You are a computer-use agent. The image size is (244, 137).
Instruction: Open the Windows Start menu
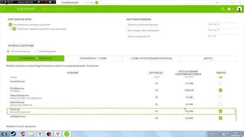pos(4,134)
